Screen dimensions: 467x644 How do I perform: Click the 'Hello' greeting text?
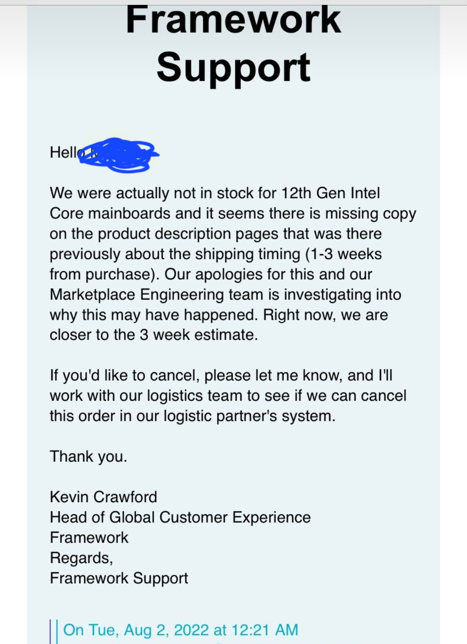coord(65,152)
